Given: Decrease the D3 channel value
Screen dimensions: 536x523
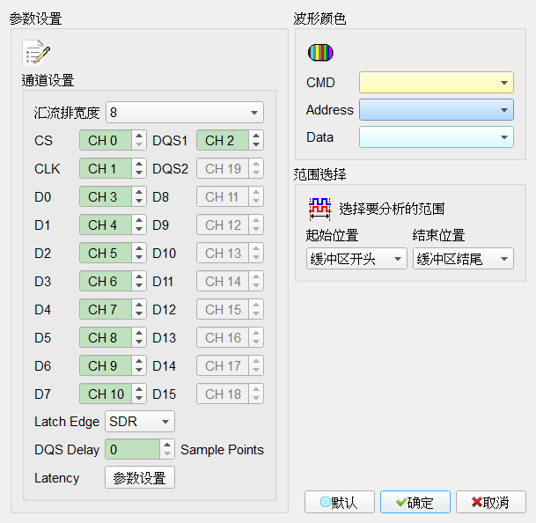Looking at the screenshot, I should coord(139,286).
